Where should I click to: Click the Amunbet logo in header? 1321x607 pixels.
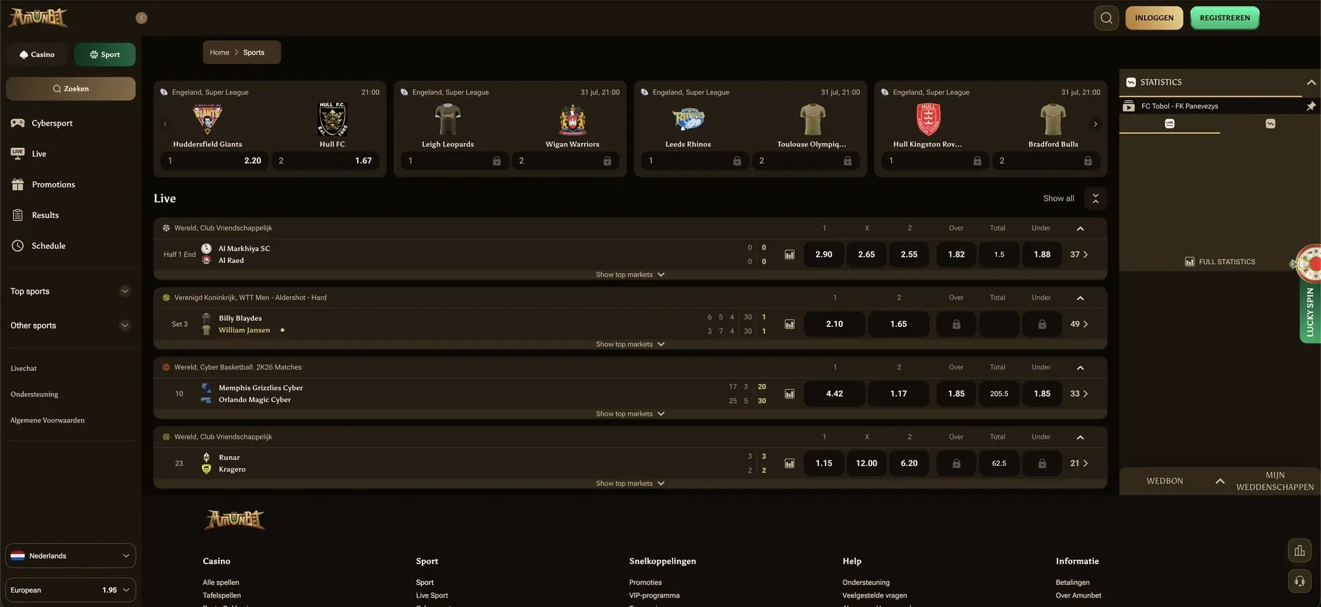coord(38,17)
